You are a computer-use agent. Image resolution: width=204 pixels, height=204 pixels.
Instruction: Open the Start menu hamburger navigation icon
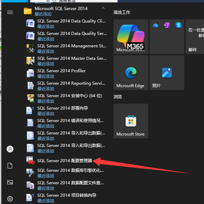tap(10, 12)
